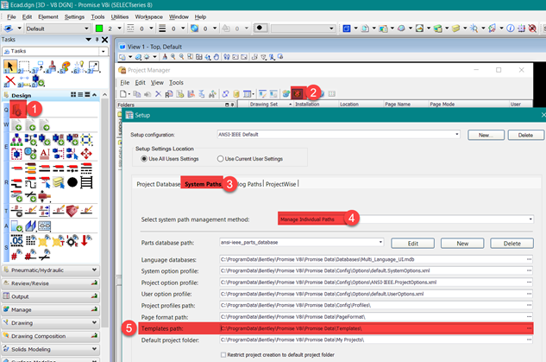
Task: Click the red Setup icon in Project Manager toolbar
Action: click(298, 92)
